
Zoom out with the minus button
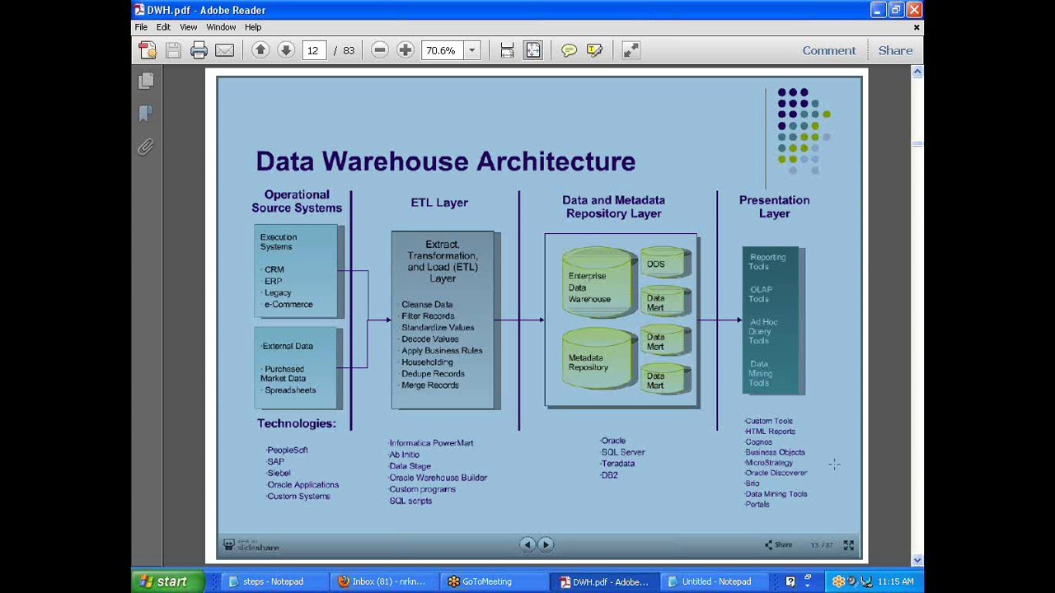[x=379, y=50]
